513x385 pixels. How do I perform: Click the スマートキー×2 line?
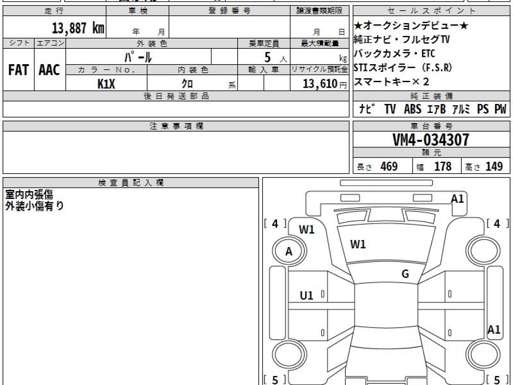[x=391, y=81]
